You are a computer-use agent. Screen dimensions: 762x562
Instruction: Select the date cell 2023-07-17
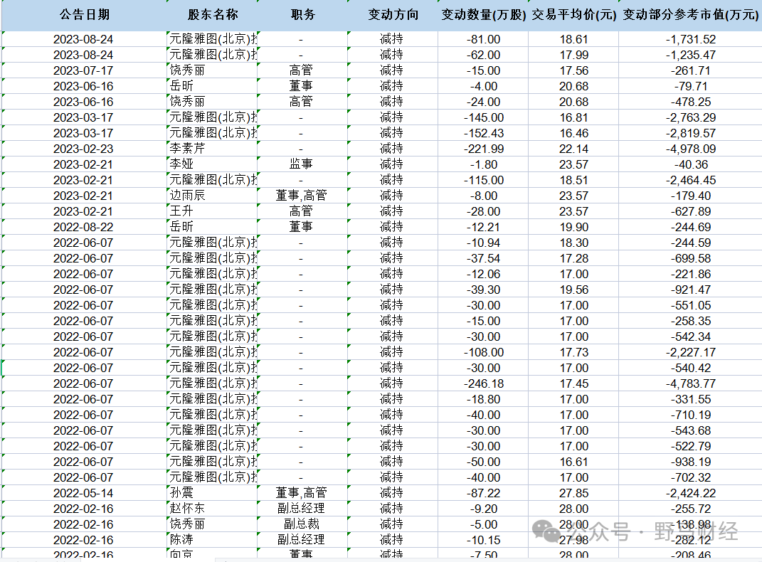click(83, 70)
